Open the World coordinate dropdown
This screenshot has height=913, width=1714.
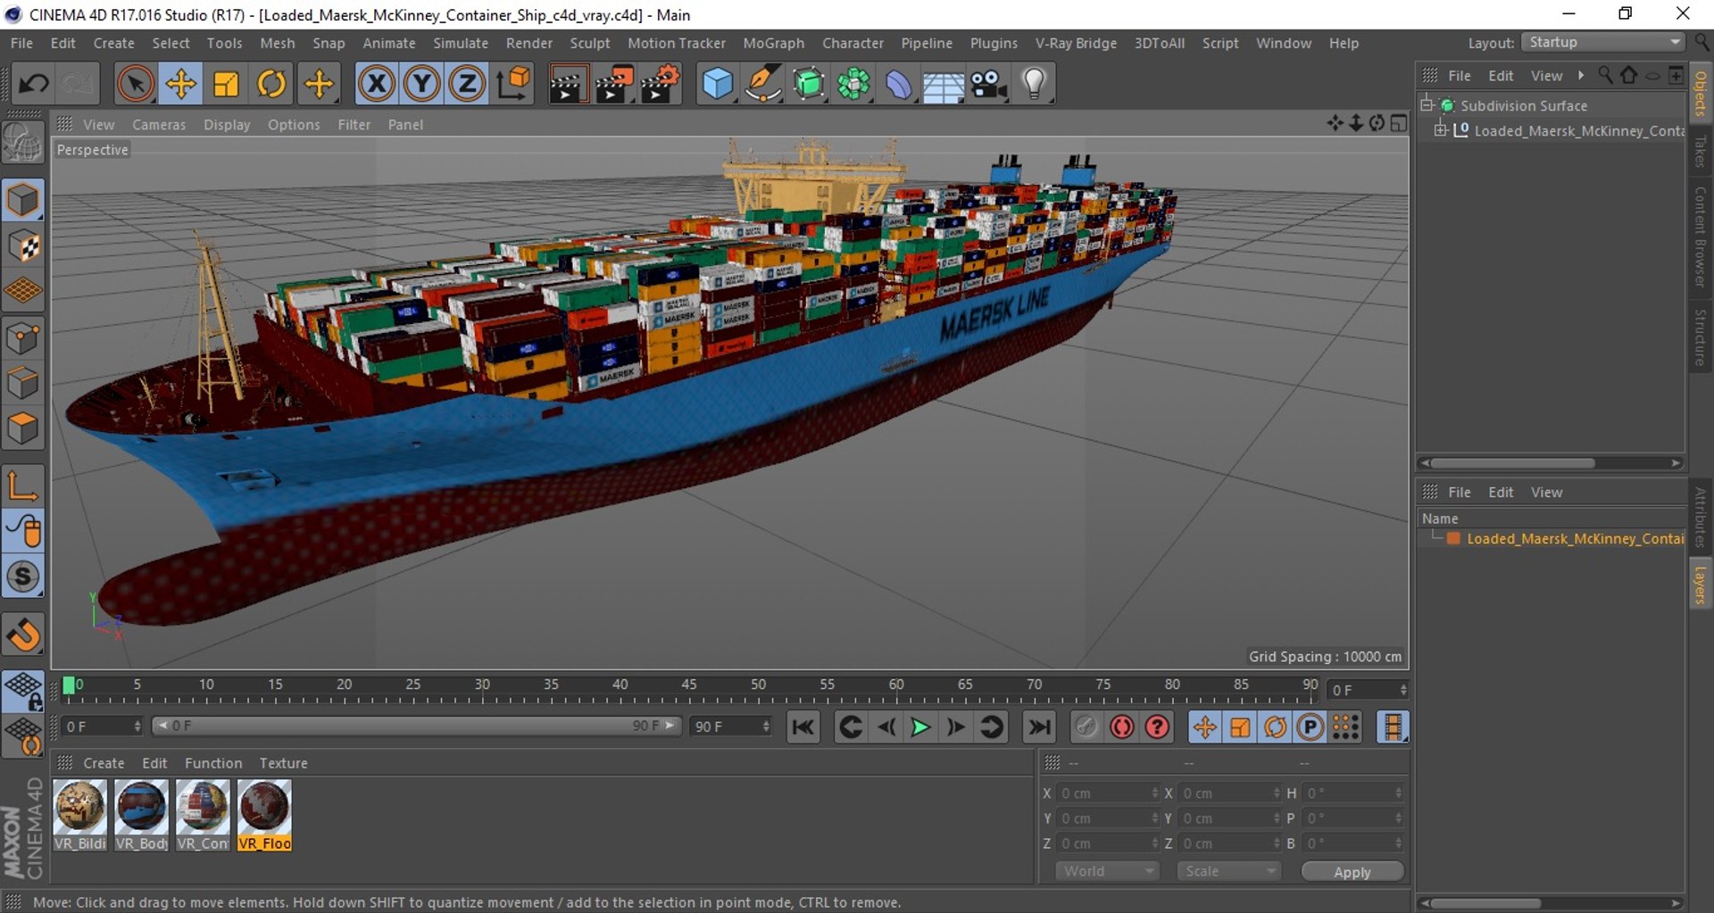coord(1107,871)
